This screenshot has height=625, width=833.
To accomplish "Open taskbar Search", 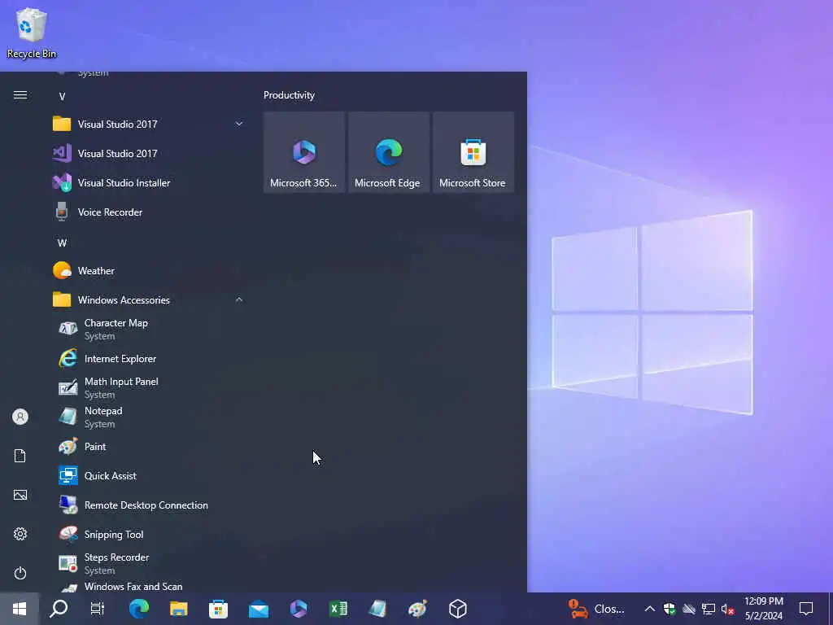I will tap(59, 609).
